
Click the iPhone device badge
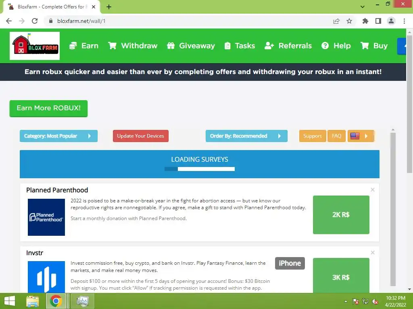click(290, 263)
